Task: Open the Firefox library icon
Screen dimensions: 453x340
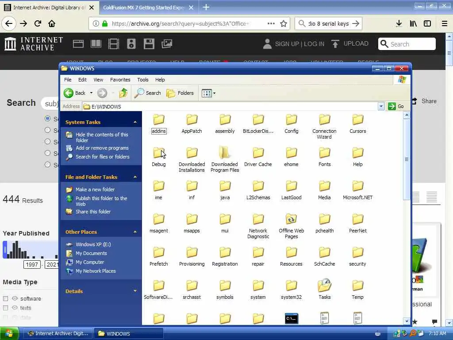Action: point(413,23)
